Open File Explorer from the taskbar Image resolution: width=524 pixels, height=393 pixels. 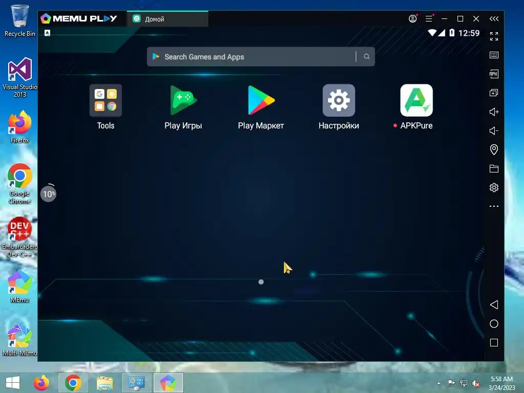coord(104,383)
